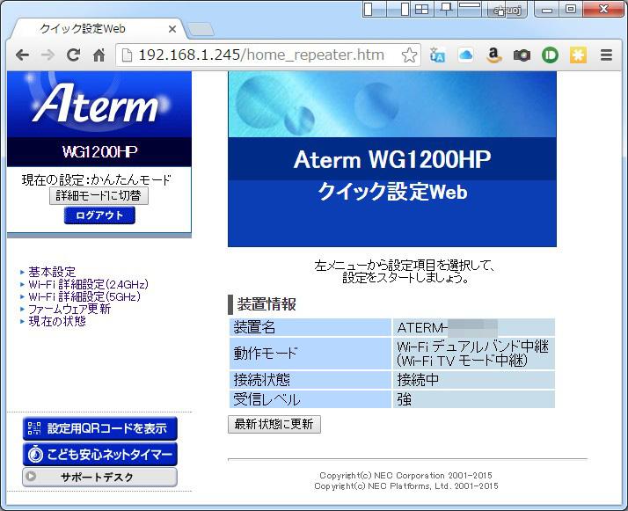Click the Wi-Fi デュアルバンド中継 value

474,354
